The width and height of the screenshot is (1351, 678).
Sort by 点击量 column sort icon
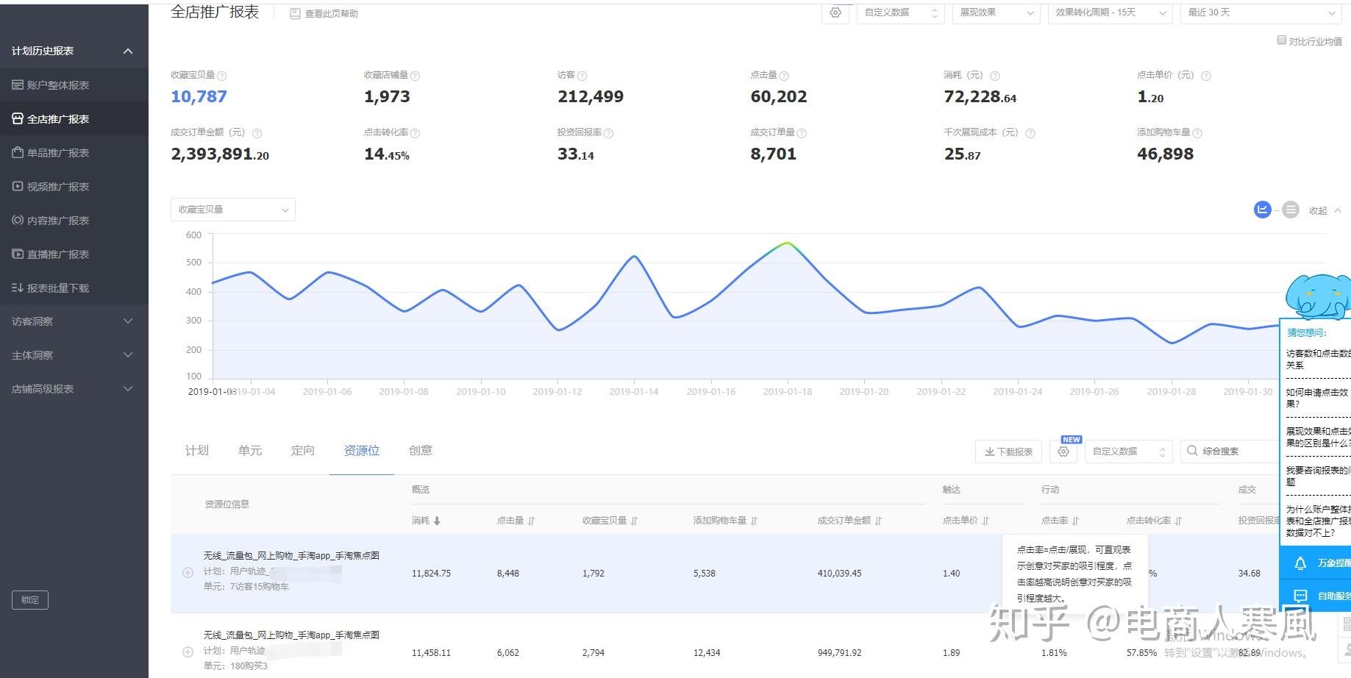click(531, 521)
